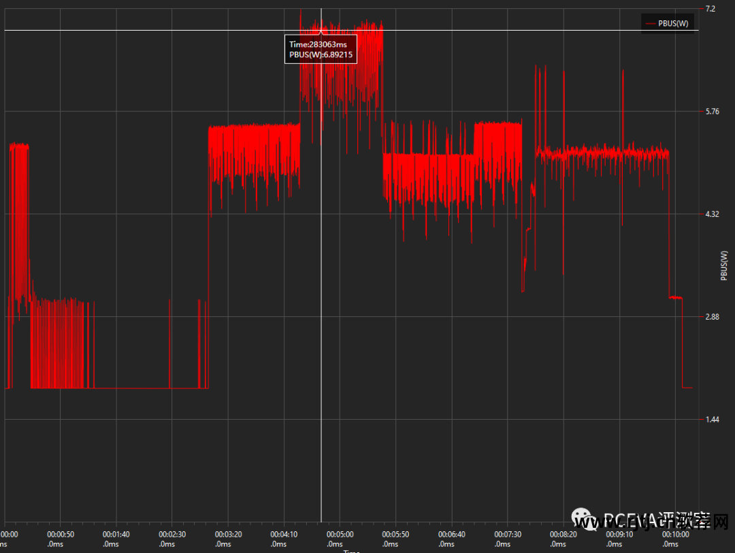
Task: Select the 00:06:40 time axis label
Action: pos(452,535)
